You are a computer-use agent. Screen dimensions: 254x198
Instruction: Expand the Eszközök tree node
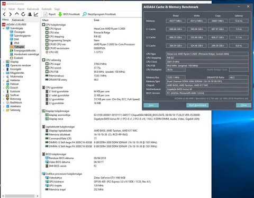4,91
